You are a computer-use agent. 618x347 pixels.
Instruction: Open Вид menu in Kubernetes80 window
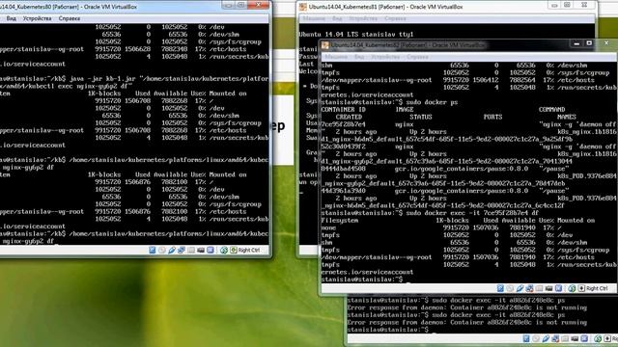coord(11,18)
